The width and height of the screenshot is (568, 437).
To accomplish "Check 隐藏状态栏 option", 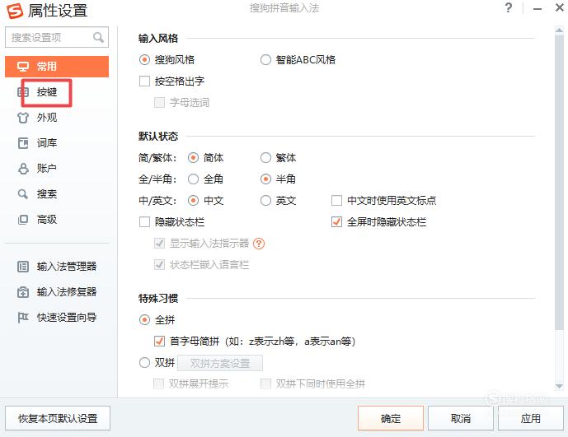I will [x=144, y=221].
